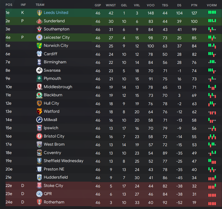Viewport: 222px width, 209px height.
Task: Click the Sunderland club badge
Action: 39,21
